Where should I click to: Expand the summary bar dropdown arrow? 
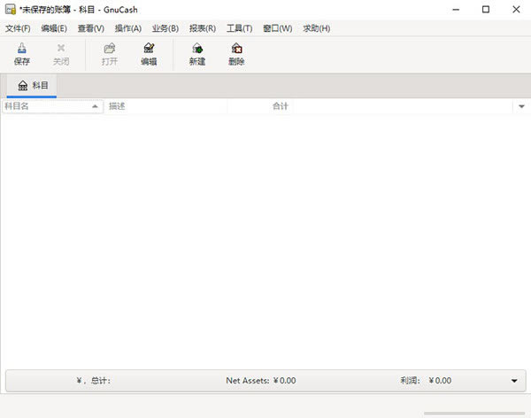click(x=514, y=381)
